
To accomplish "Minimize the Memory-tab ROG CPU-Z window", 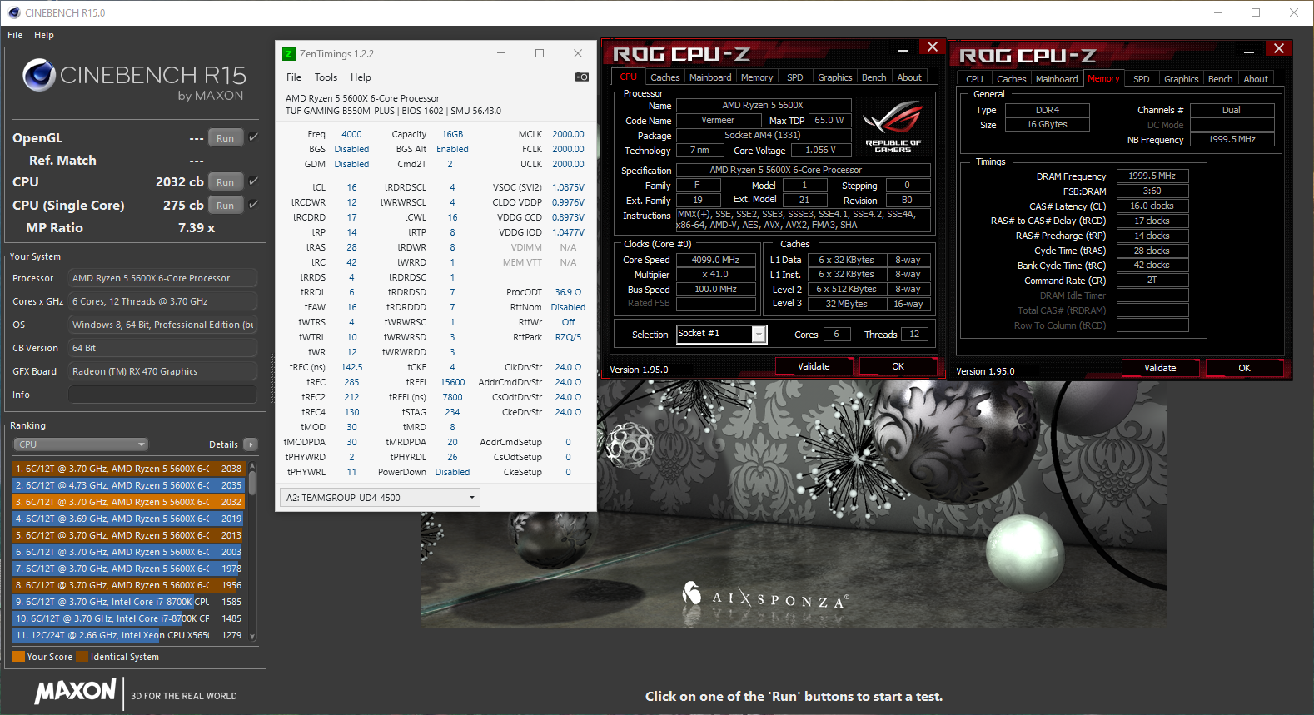I will (x=1248, y=52).
